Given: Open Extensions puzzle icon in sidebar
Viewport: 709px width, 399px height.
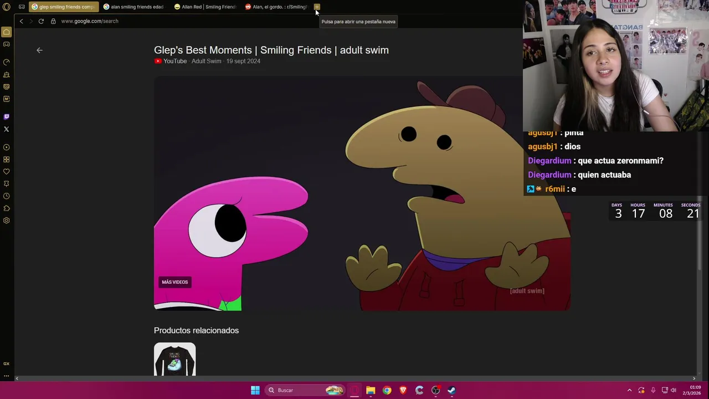Looking at the screenshot, I should (x=7, y=208).
